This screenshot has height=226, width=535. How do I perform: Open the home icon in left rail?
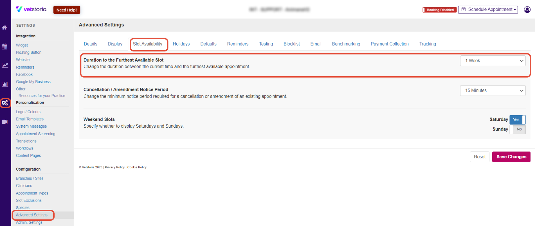(x=5, y=28)
